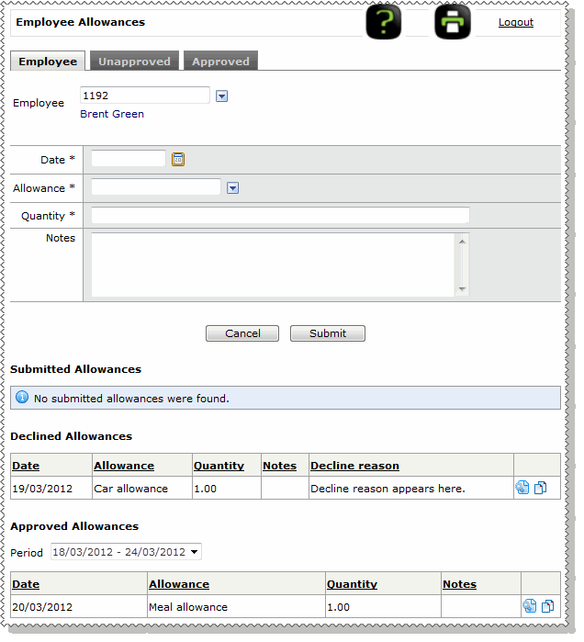Viewport: 584px width, 642px height.
Task: Expand the Allowance dropdown arrow
Action: point(232,188)
